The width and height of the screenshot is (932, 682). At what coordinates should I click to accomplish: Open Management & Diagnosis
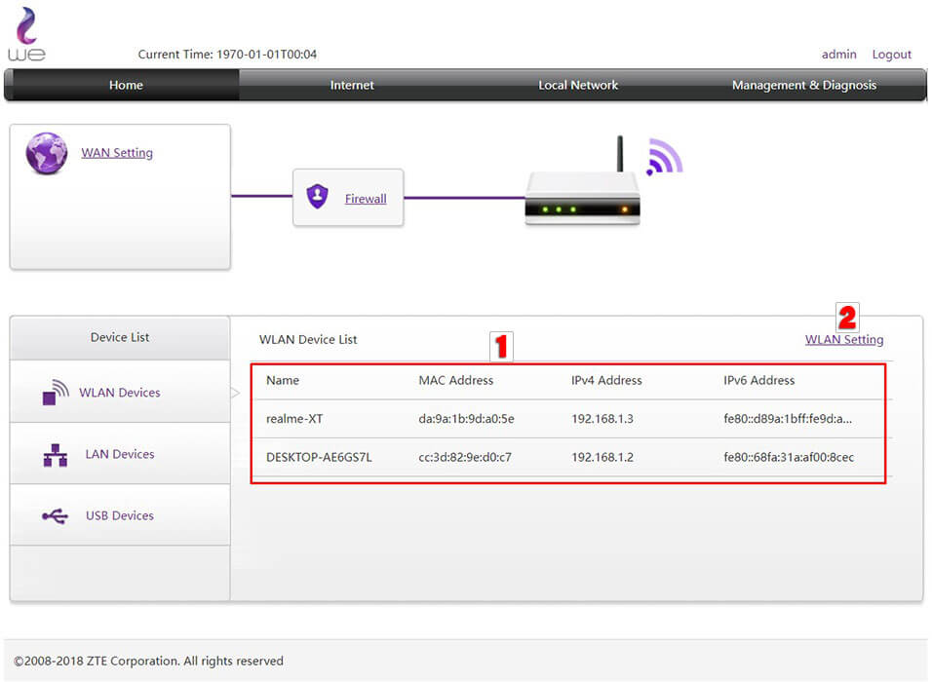pyautogui.click(x=804, y=86)
